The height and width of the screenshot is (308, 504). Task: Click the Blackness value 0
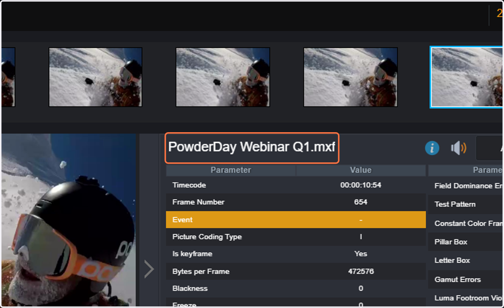pos(361,289)
